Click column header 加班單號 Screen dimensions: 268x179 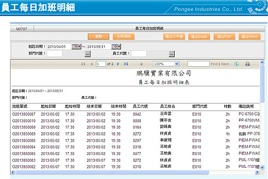pyautogui.click(x=20, y=106)
